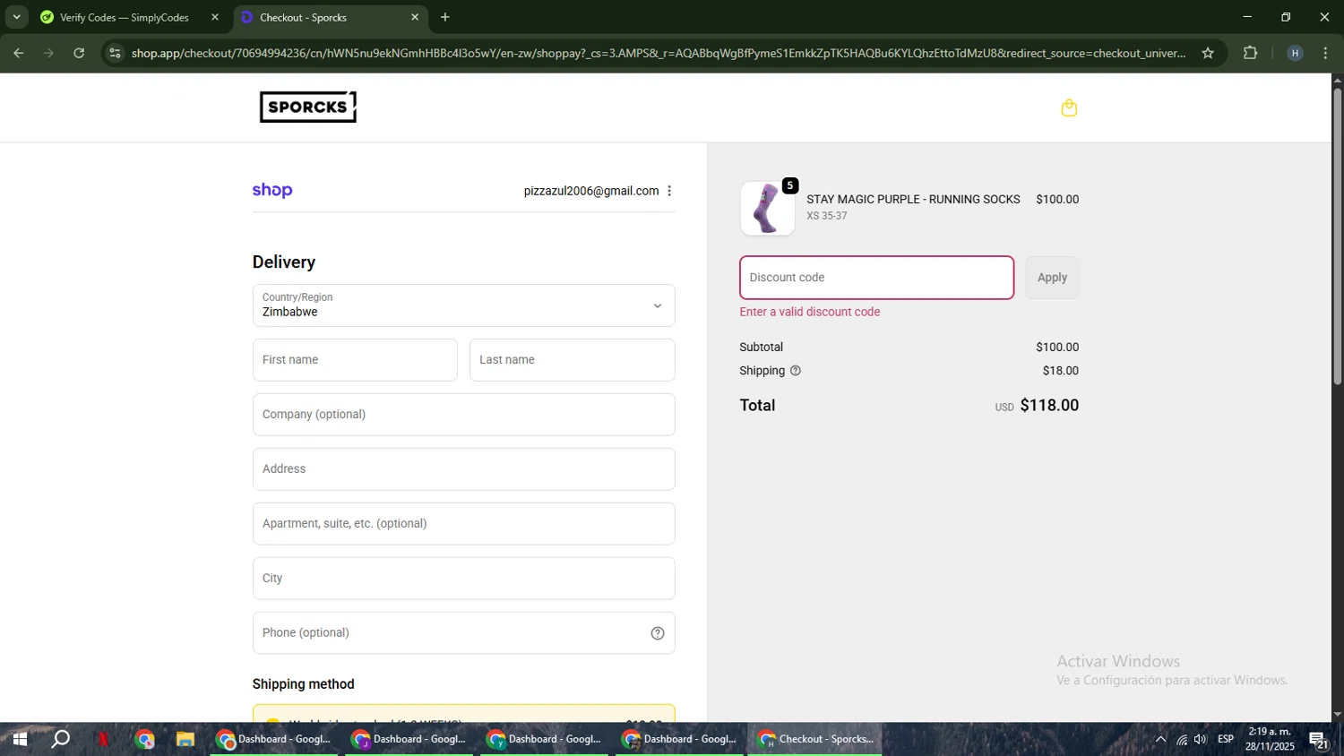Reload the checkout page
Screen dimensions: 1344x756
point(79,53)
